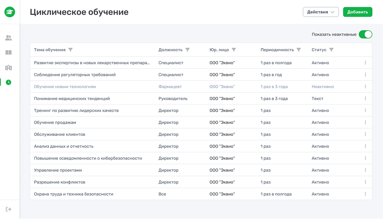Open row menu for Разрешение конфликтов
This screenshot has width=383, height=219.
[x=365, y=182]
